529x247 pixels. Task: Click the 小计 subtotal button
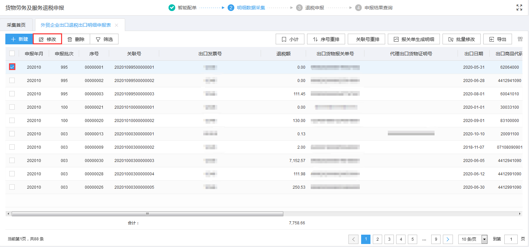pyautogui.click(x=290, y=39)
